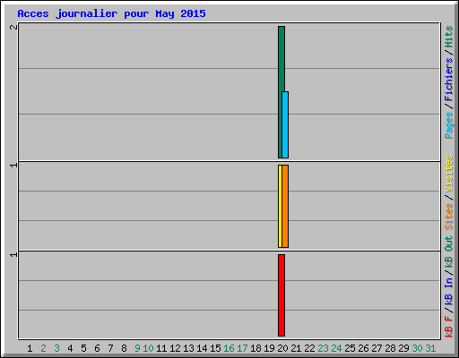Click day '26' on the x-axis
Screen dimensions: 459x358
point(363,348)
